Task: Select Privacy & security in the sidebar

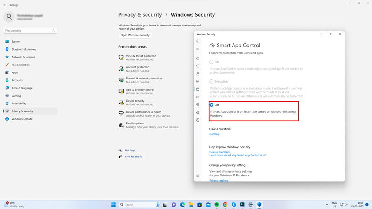Action: (x=30, y=111)
